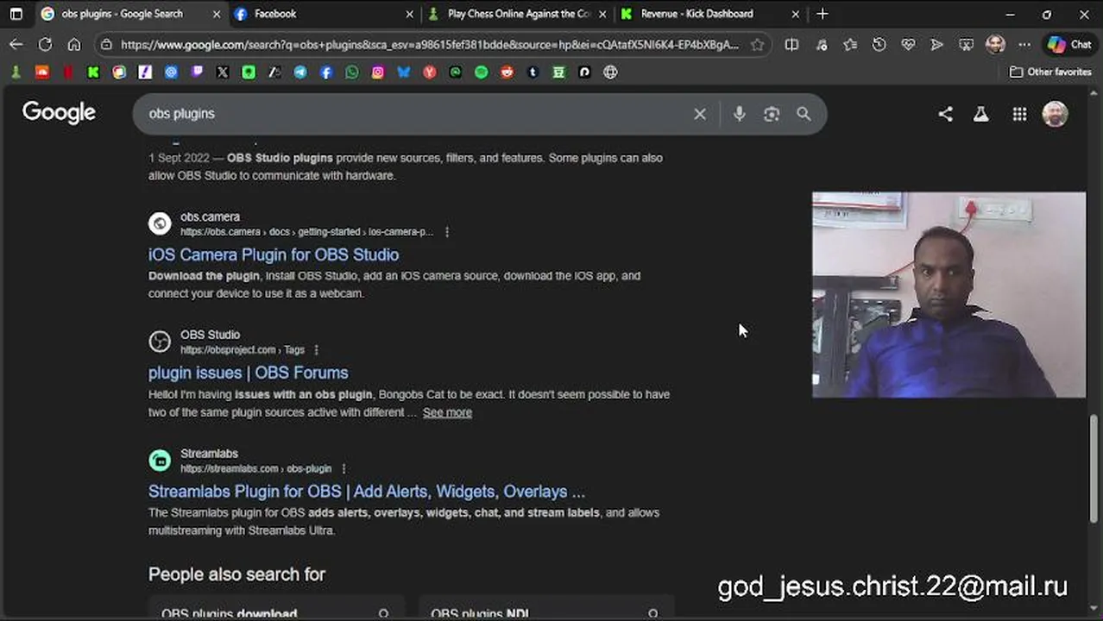Open Spotify bookmark
Screen dimensions: 1103x621
[481, 72]
